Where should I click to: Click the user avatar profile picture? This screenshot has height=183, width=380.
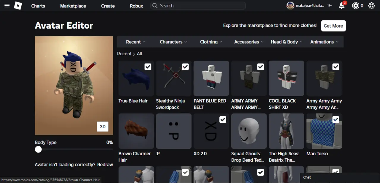290,6
